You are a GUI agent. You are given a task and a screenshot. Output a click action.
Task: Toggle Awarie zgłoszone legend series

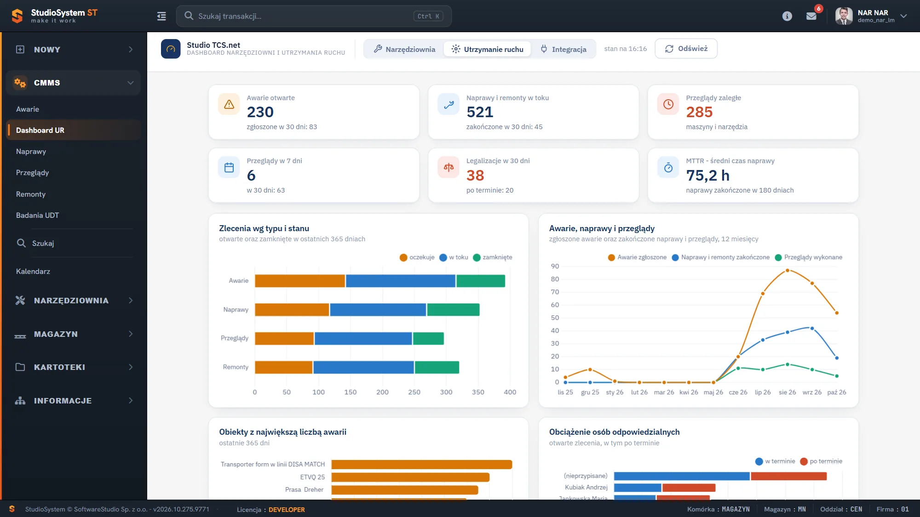coord(637,257)
